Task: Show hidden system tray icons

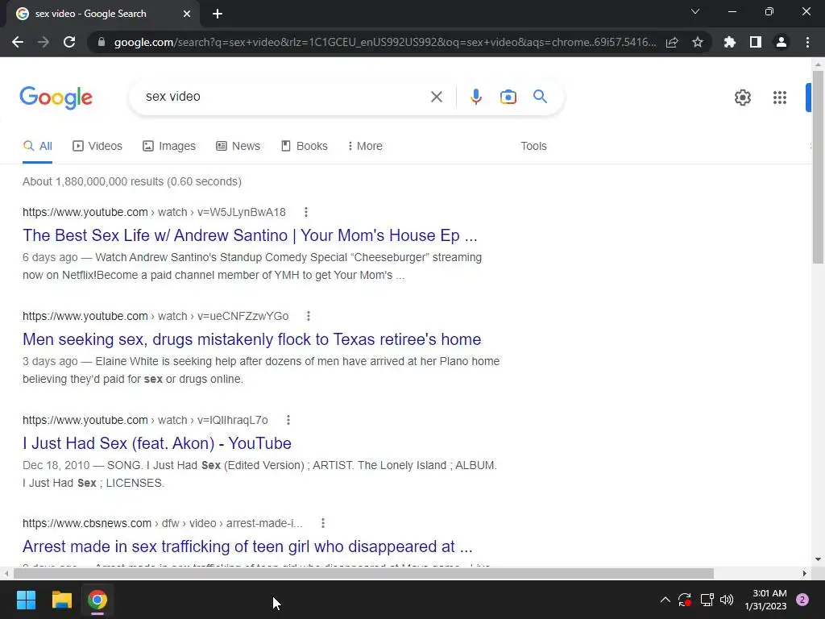Action: click(665, 600)
